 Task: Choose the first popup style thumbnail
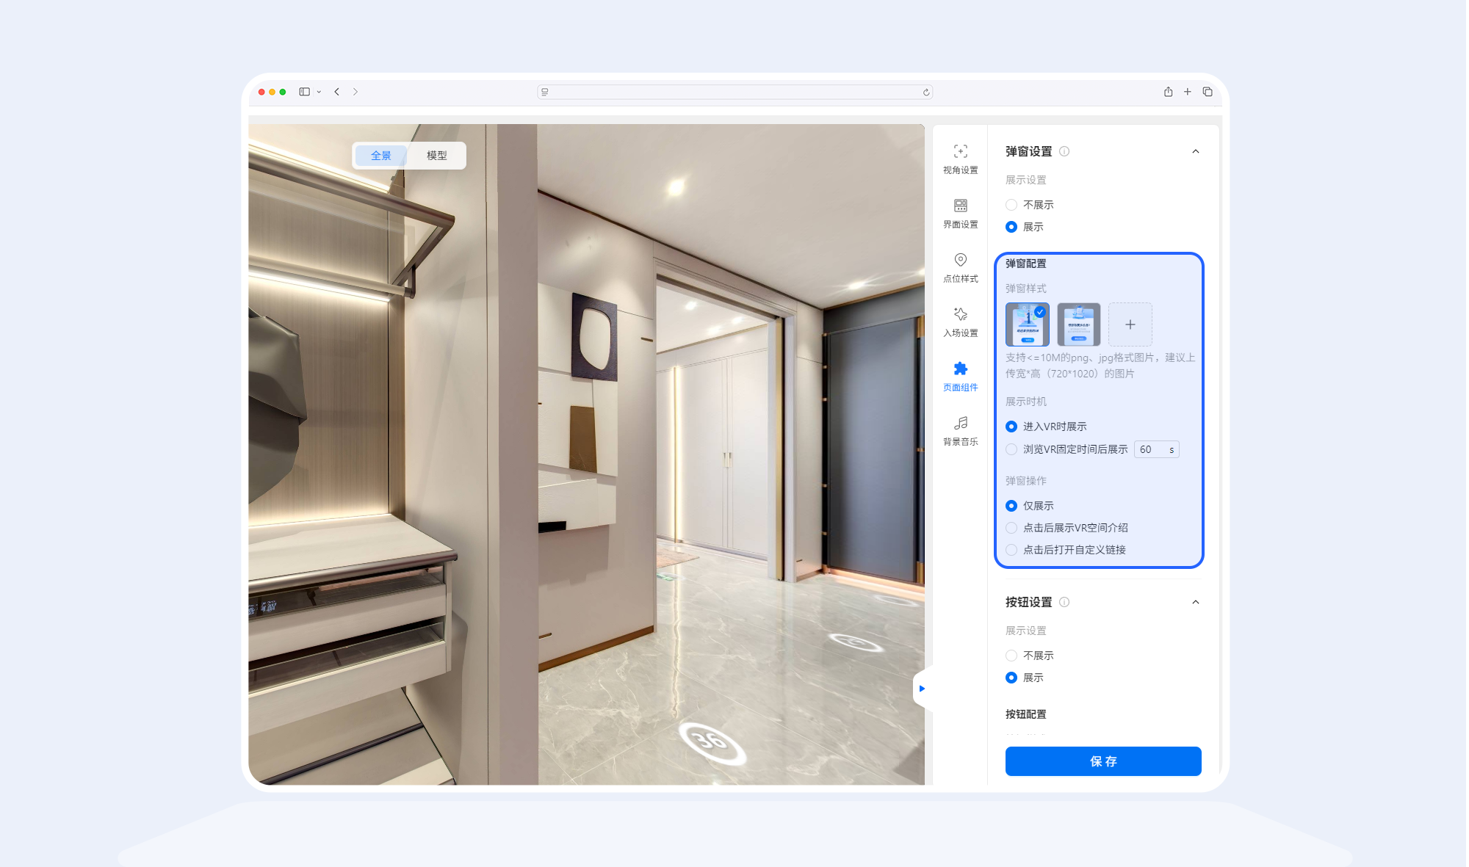(x=1027, y=324)
